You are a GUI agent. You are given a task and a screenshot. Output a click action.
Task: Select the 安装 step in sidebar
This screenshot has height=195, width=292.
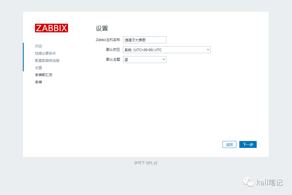(x=38, y=82)
